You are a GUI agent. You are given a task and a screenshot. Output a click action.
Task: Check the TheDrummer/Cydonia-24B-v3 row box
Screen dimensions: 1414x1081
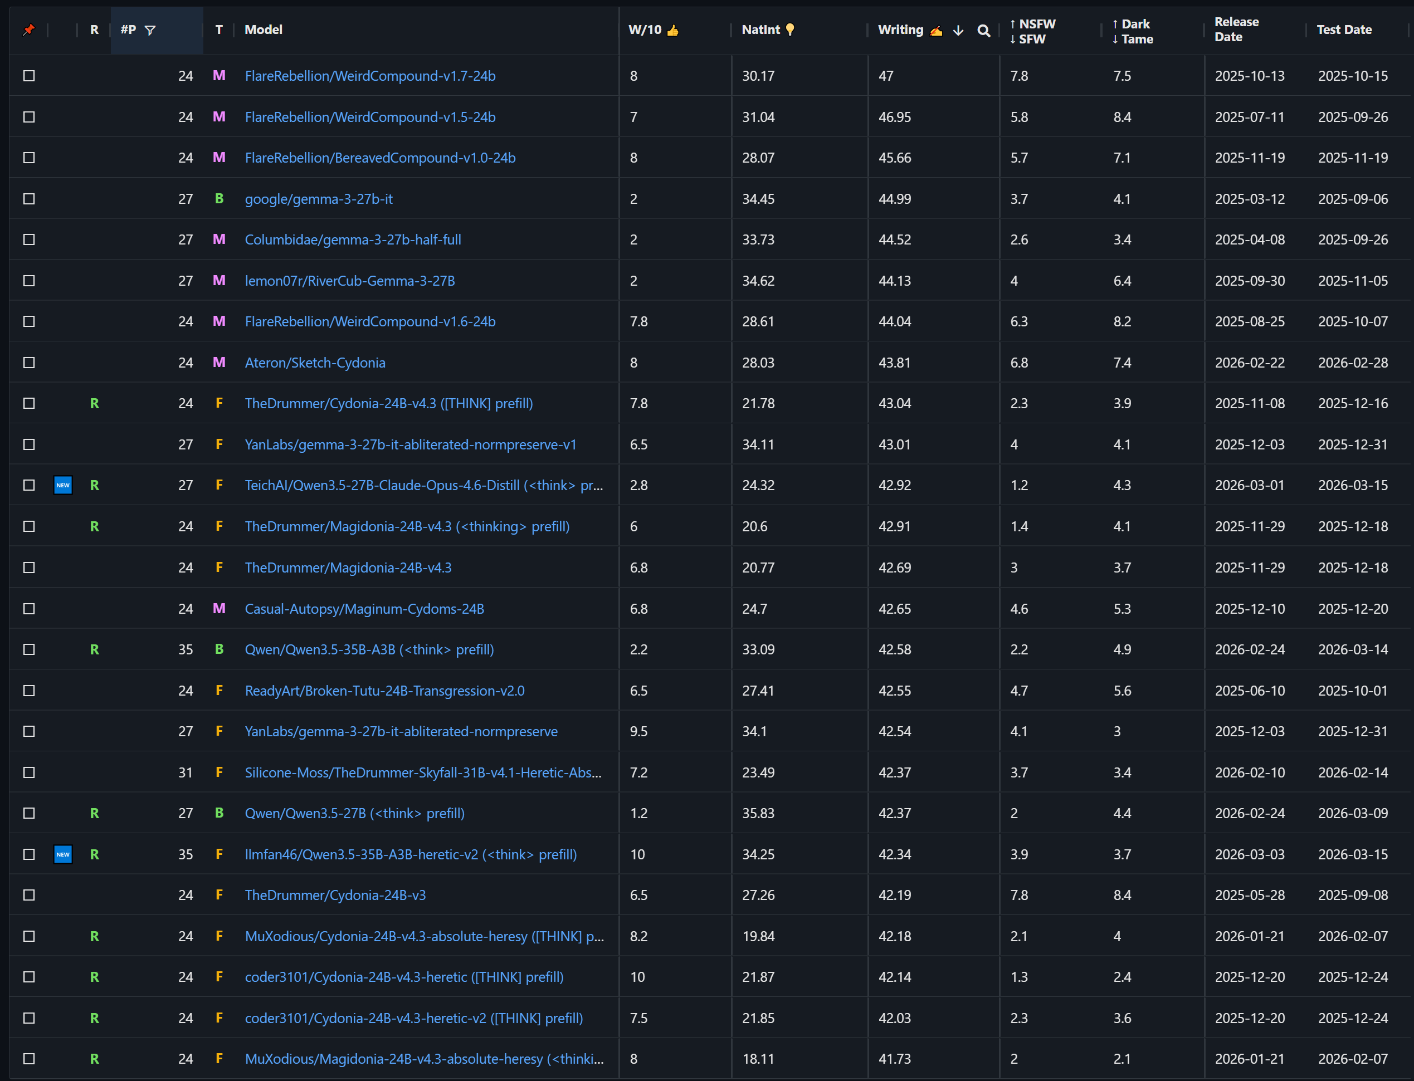[x=29, y=895]
